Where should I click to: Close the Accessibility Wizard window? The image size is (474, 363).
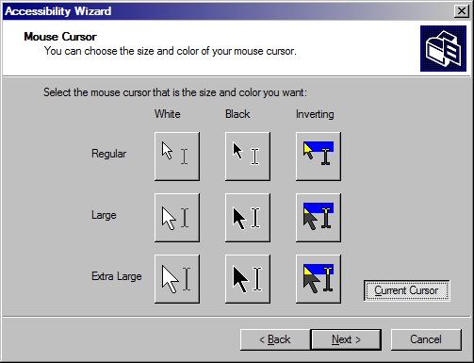click(x=462, y=11)
